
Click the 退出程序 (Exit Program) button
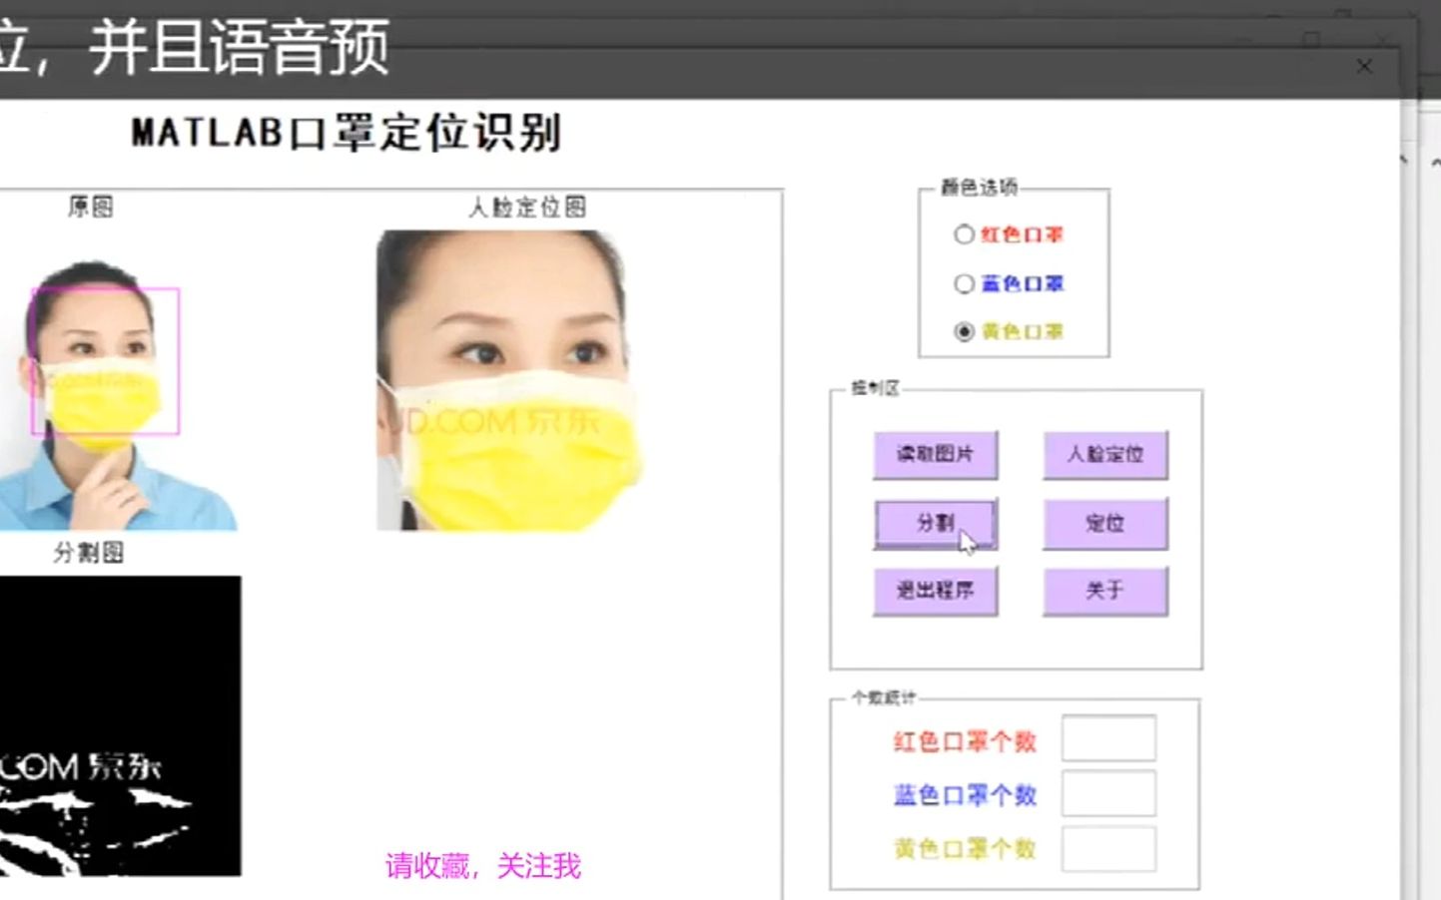[936, 589]
